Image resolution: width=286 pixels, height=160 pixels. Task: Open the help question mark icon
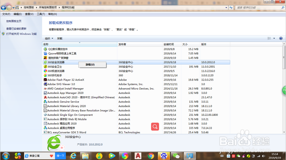pos(281,38)
